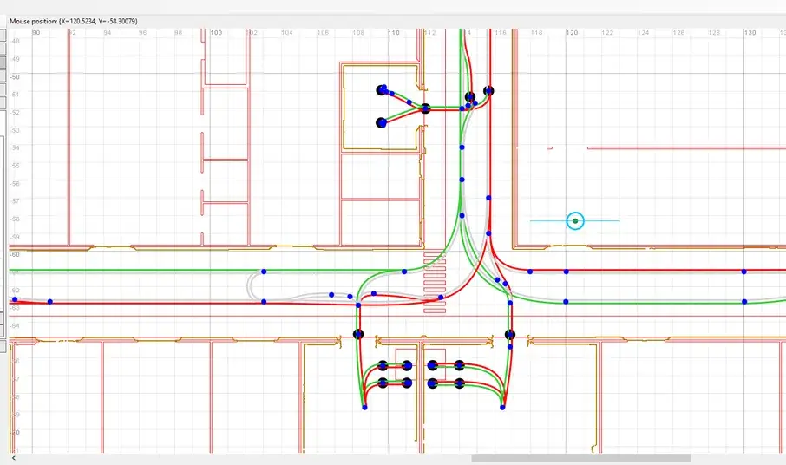Image resolution: width=786 pixels, height=465 pixels.
Task: Click blue waypoint at bottom of left loop
Action: (364, 407)
